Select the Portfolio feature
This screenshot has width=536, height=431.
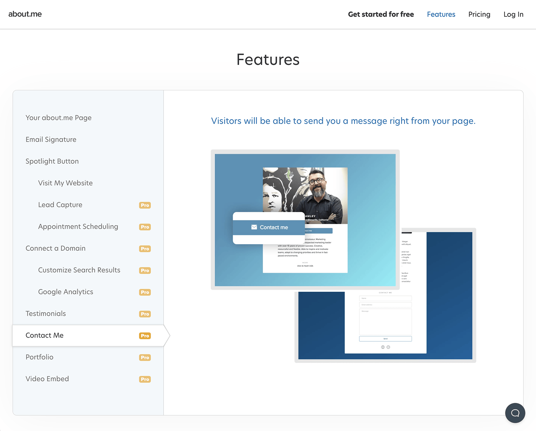pos(40,357)
